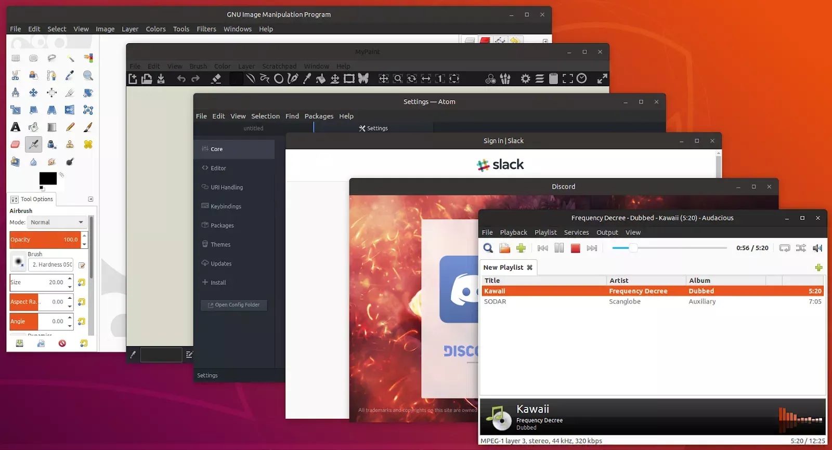Toggle Repeat mode in Audacious
Screen dimensions: 832x450
(x=785, y=248)
